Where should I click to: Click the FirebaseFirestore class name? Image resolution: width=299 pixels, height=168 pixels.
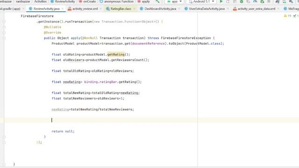point(37,16)
